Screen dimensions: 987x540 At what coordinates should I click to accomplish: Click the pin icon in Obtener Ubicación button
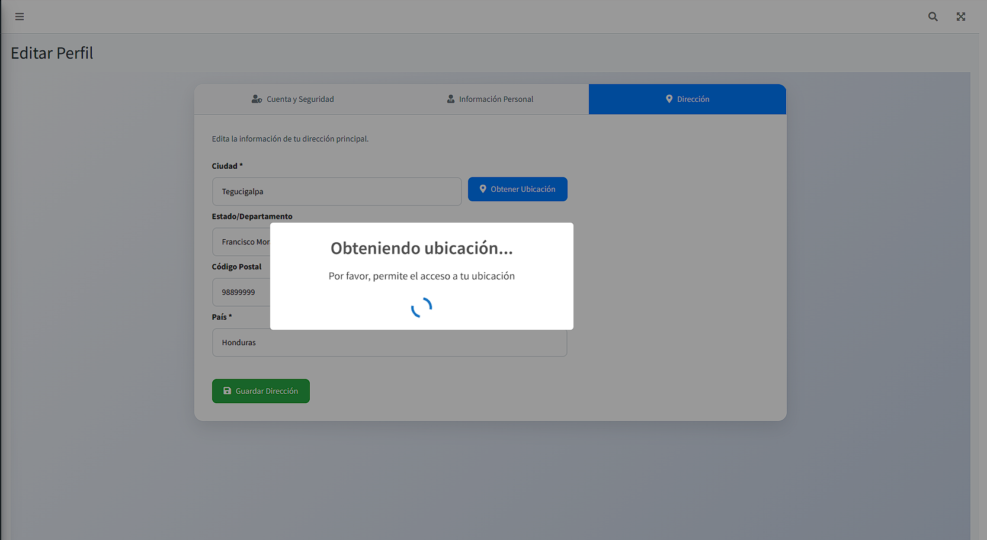[x=483, y=189]
